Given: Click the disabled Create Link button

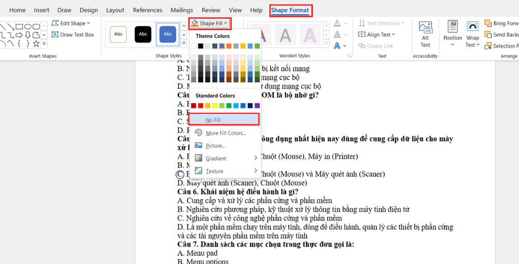Looking at the screenshot, I should 376,46.
